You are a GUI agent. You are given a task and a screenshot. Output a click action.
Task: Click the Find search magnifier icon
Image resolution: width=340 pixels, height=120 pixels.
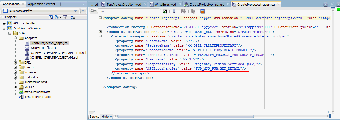coord(93,11)
